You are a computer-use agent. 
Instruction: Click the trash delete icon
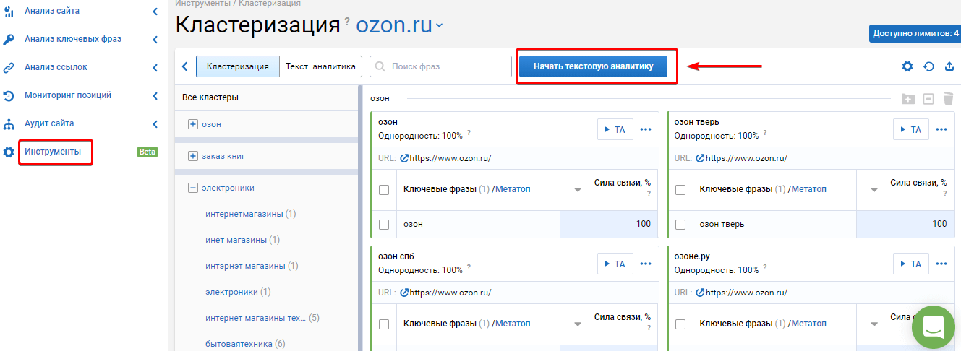[948, 98]
